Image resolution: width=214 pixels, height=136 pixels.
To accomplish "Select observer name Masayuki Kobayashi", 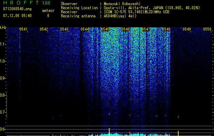I will pos(122,4).
